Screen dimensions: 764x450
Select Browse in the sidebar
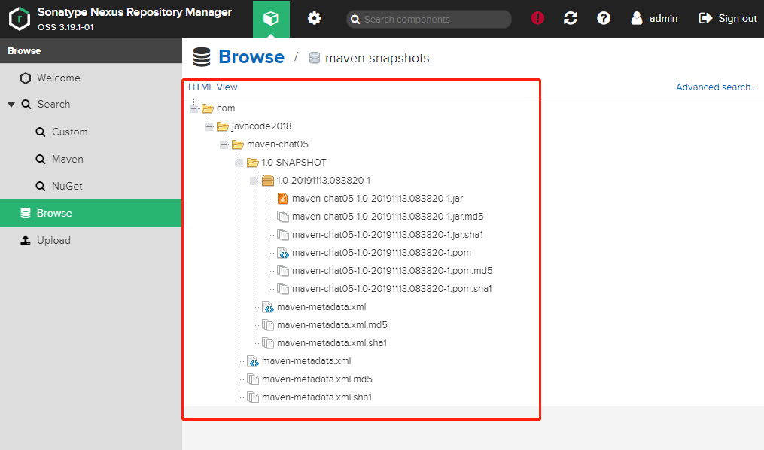[x=90, y=213]
